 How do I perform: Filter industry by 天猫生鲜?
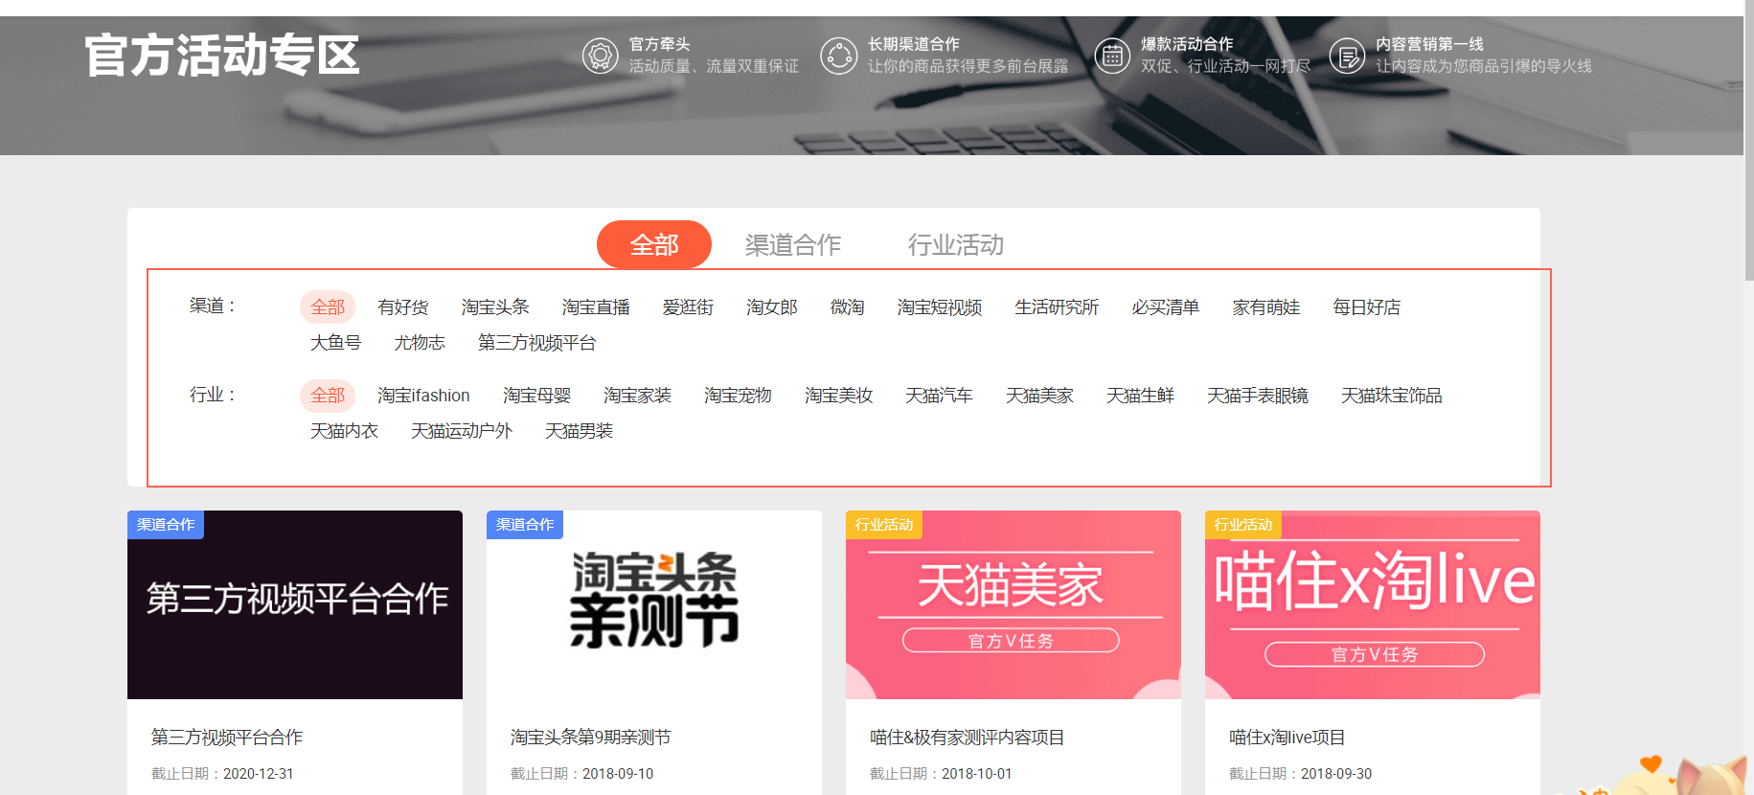(1140, 396)
